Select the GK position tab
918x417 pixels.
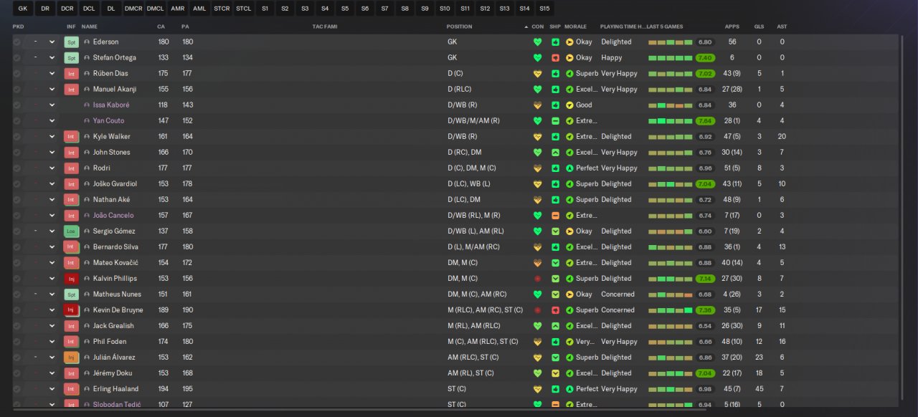tap(23, 9)
